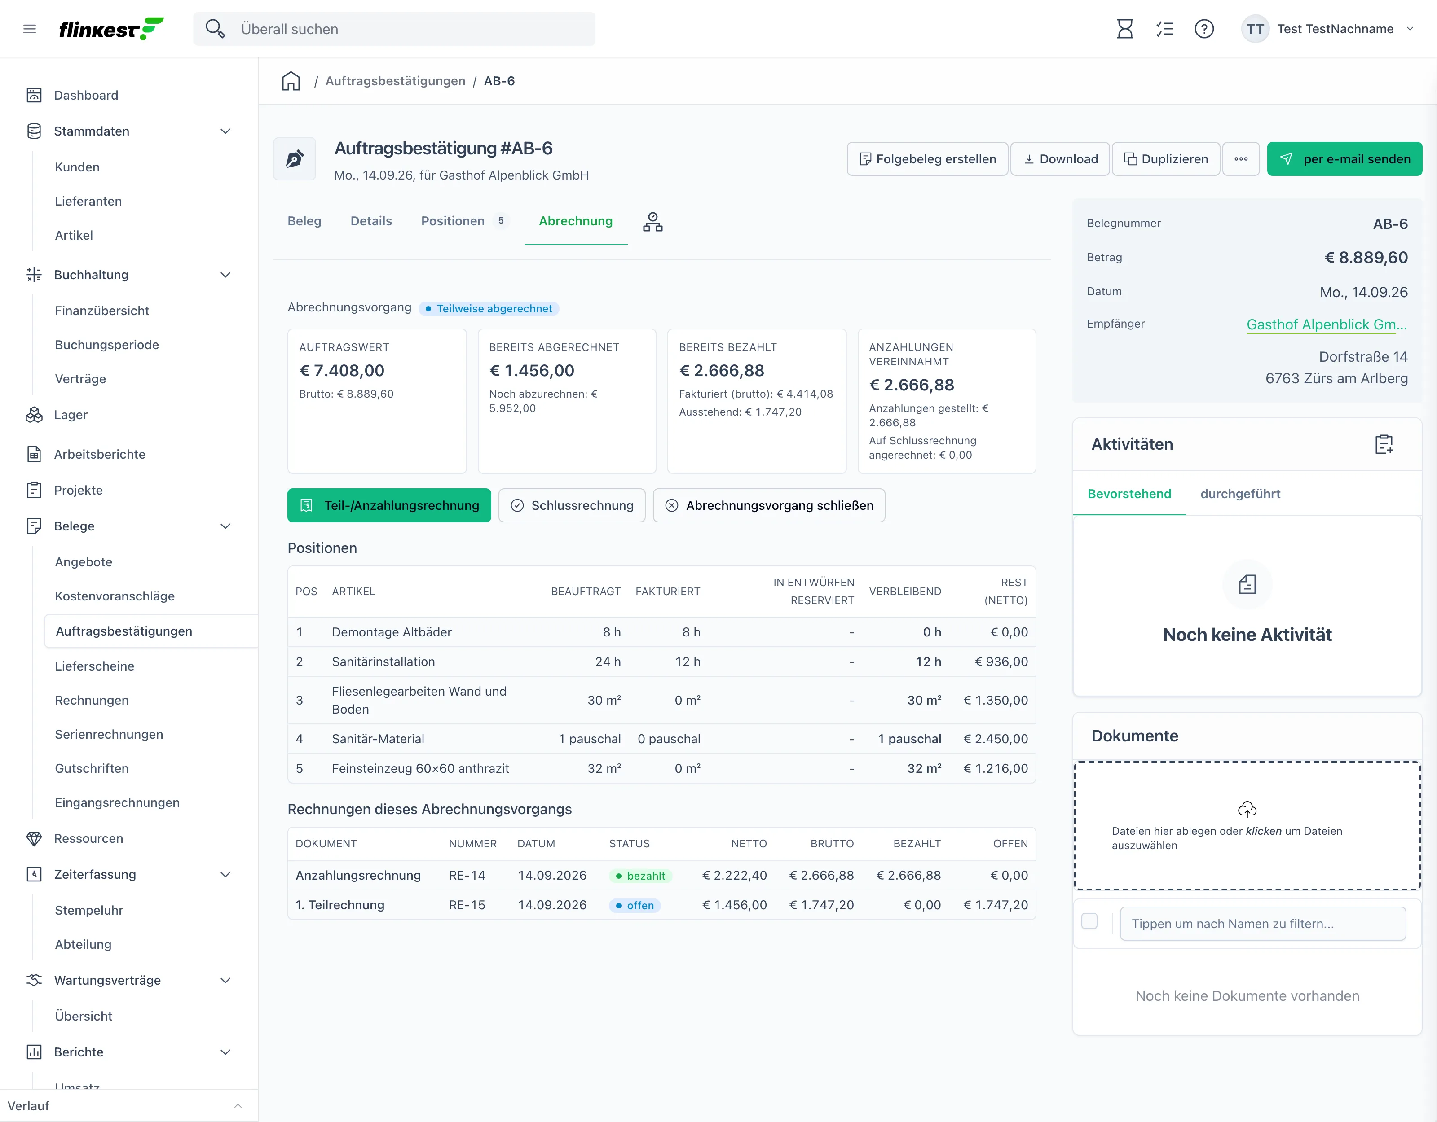Show the Bevorstehend activities tab
Viewport: 1437px width, 1122px height.
1129,494
